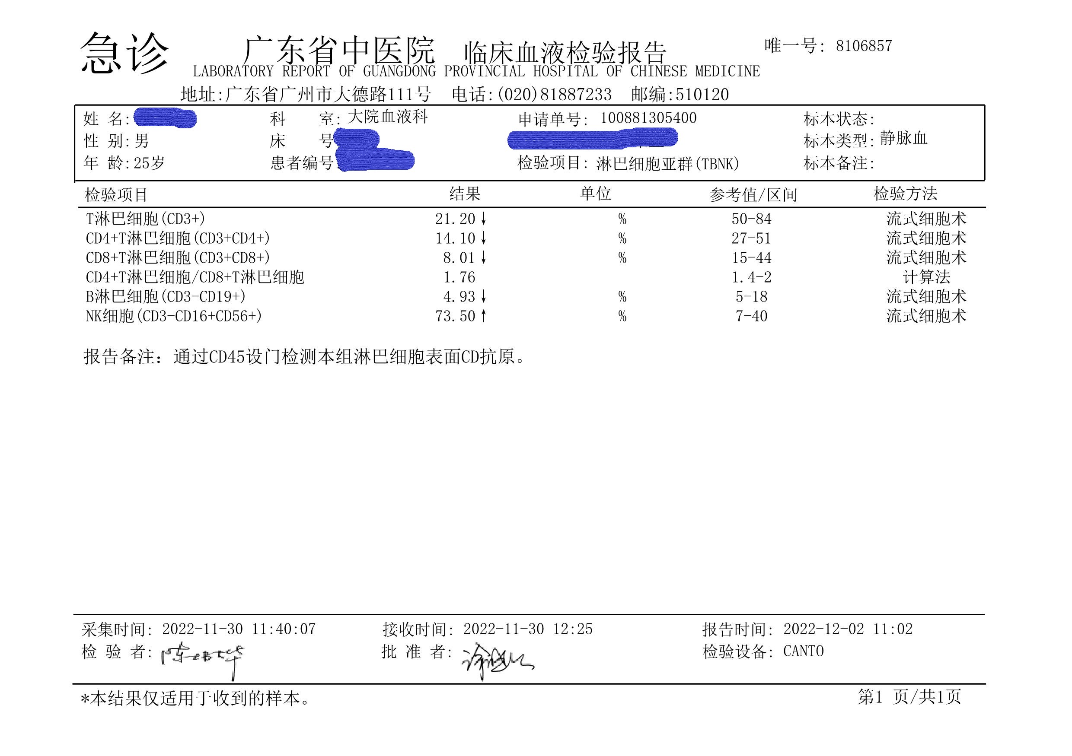This screenshot has width=1072, height=756.
Task: Click the unique number 8106857
Action: click(x=864, y=46)
